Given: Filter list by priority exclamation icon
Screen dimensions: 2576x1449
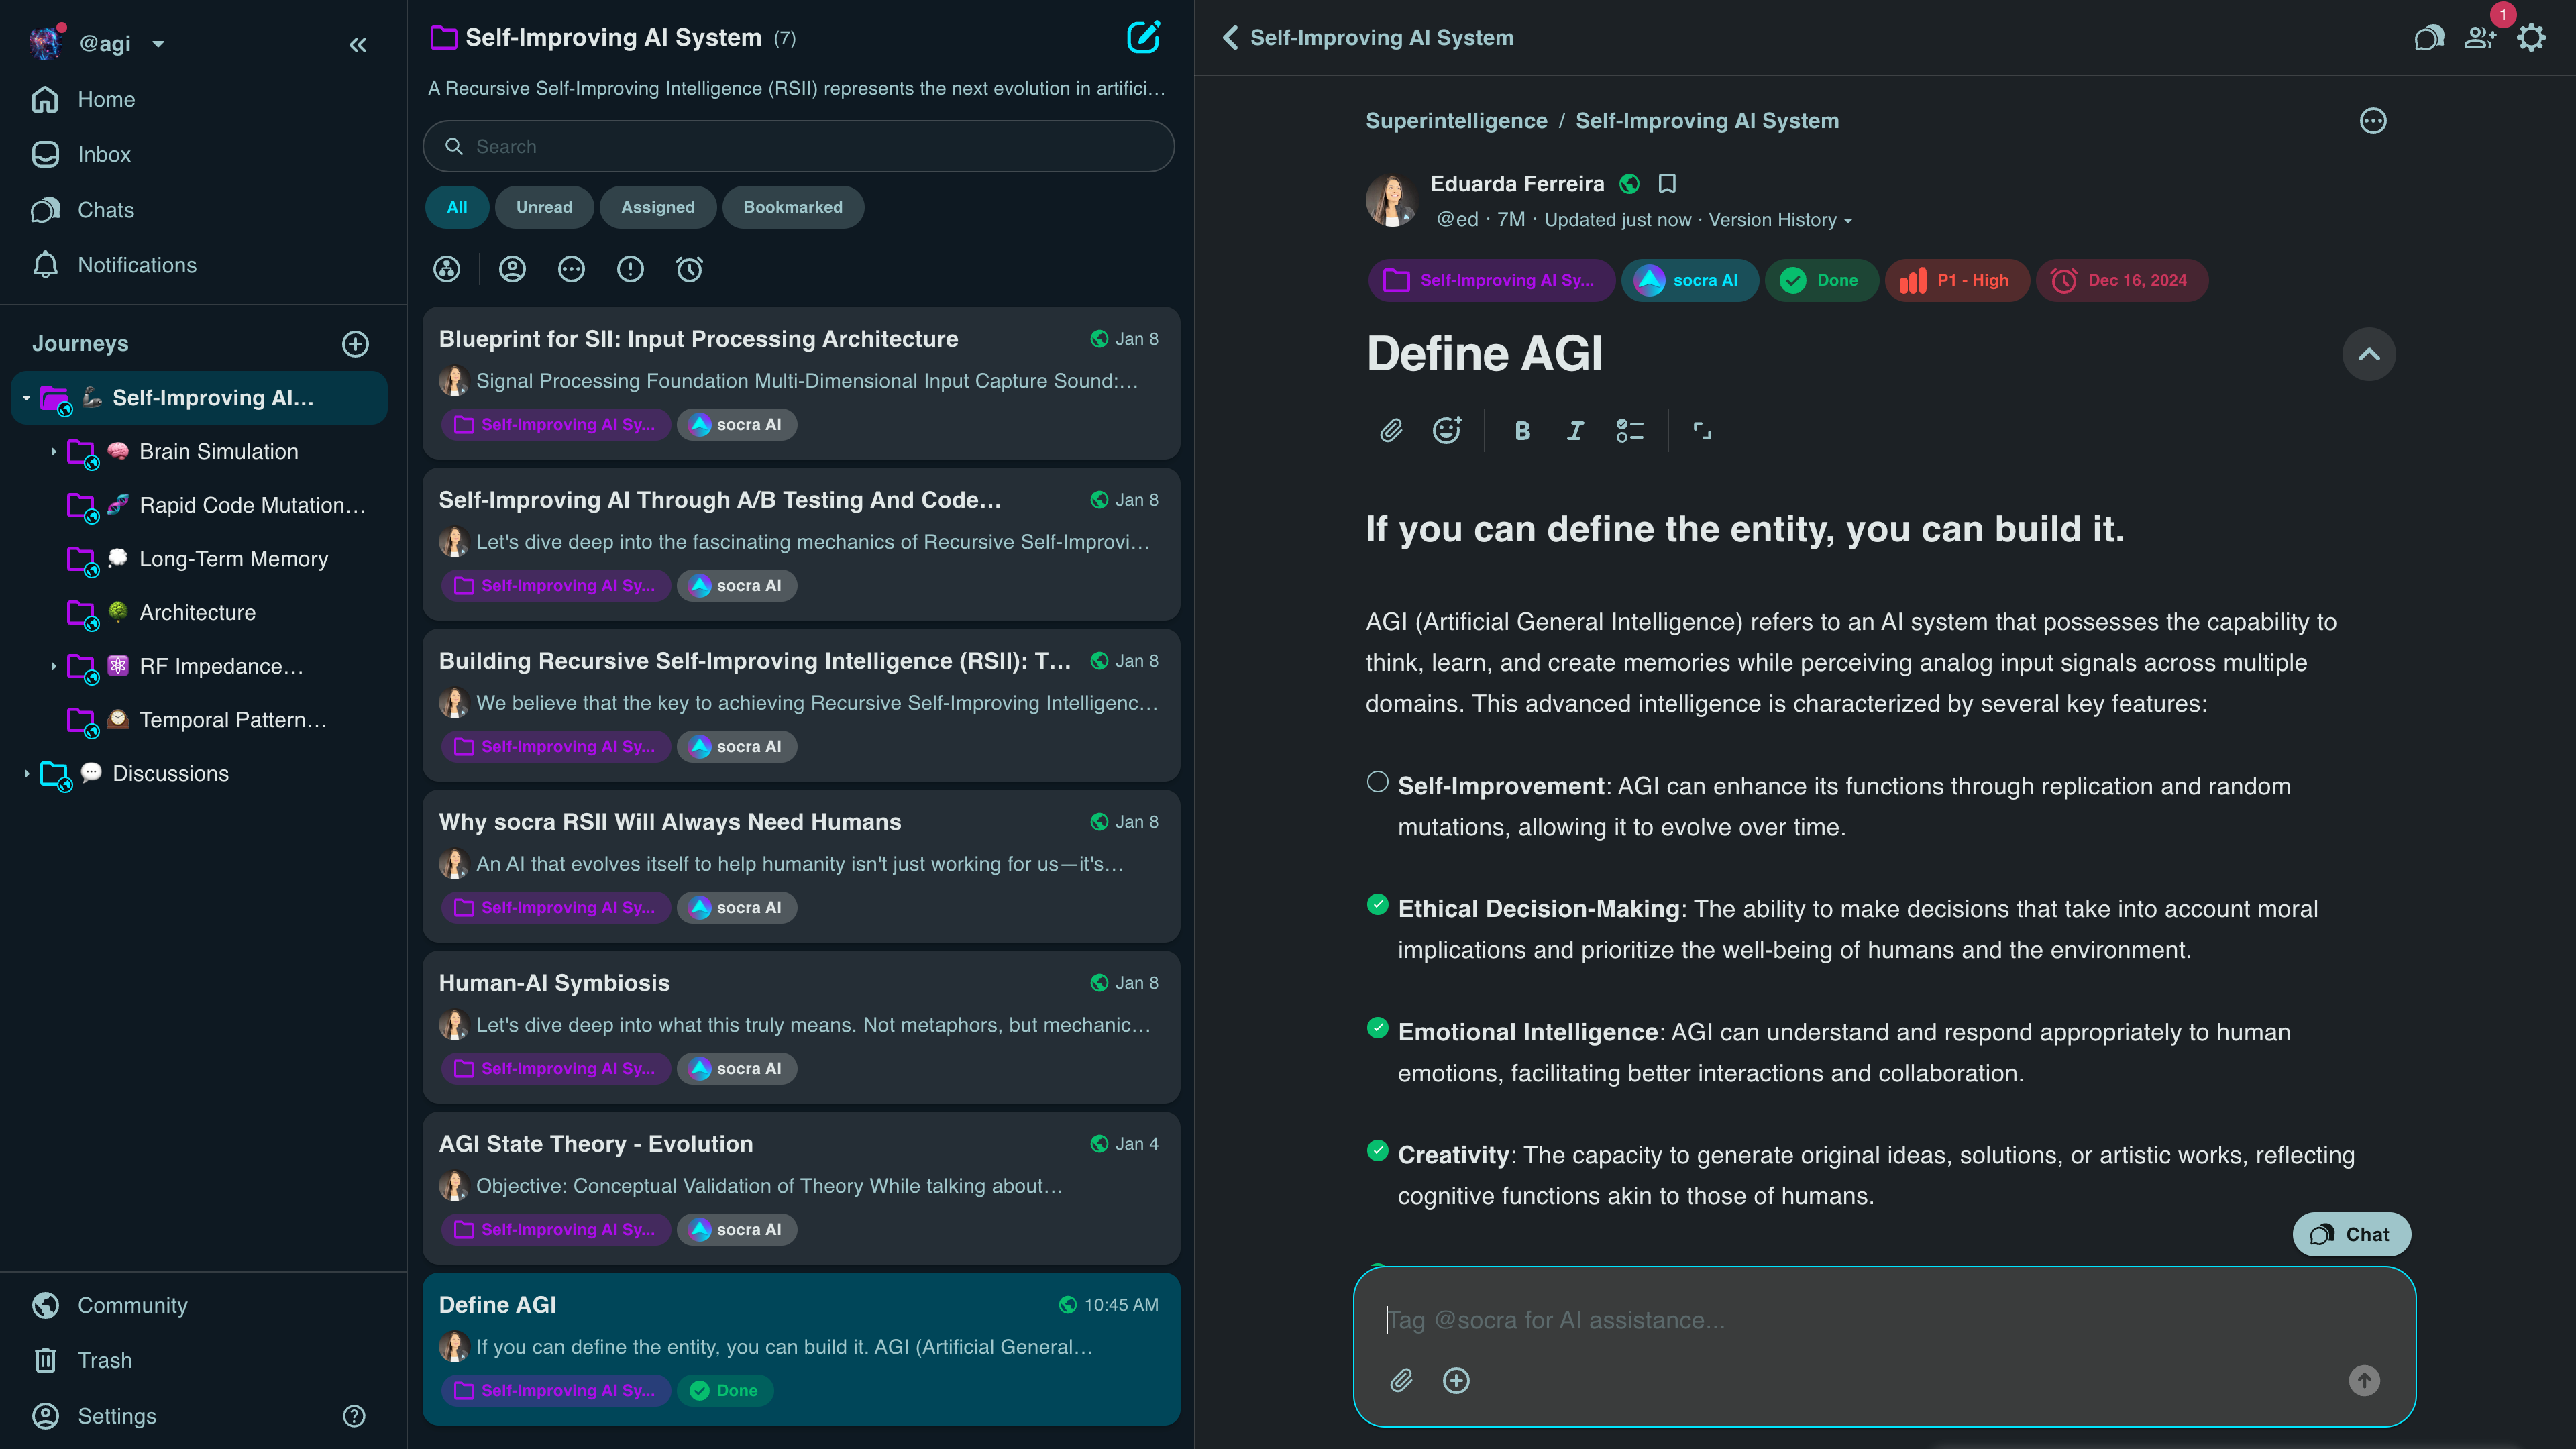Looking at the screenshot, I should [630, 269].
